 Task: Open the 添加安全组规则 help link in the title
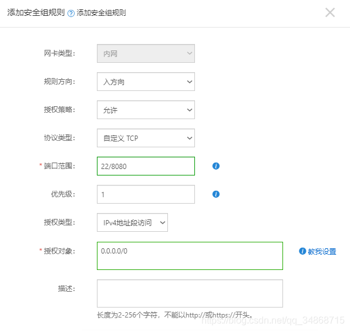click(102, 13)
